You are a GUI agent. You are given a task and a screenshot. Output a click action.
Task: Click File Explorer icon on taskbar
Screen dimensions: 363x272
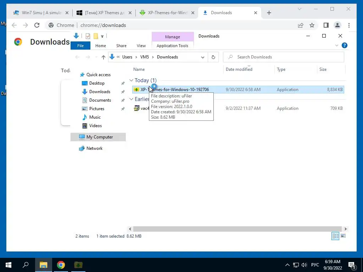(43, 265)
